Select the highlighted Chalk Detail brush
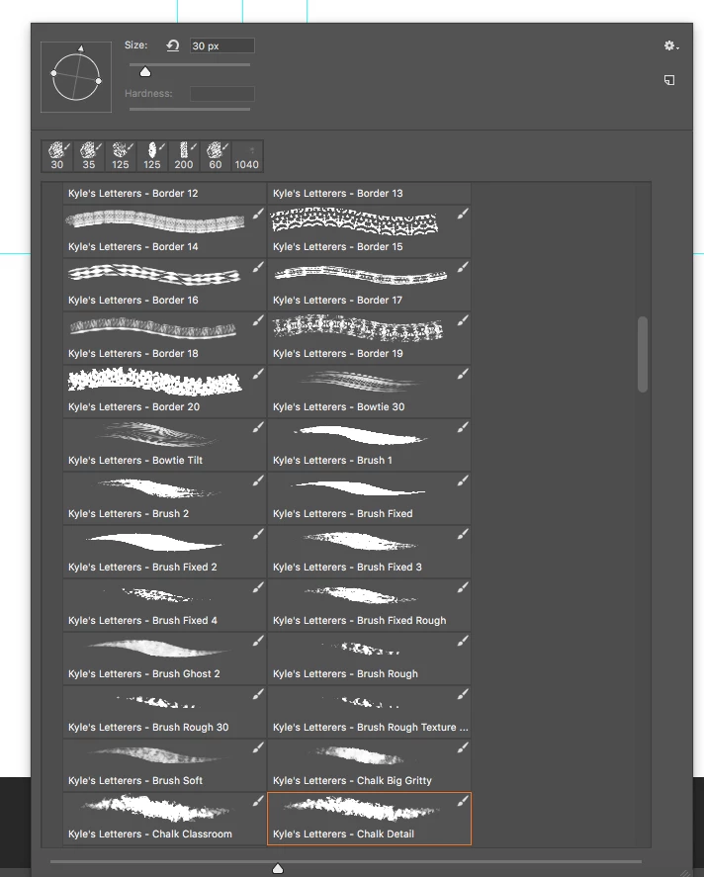This screenshot has height=877, width=704. pos(369,819)
